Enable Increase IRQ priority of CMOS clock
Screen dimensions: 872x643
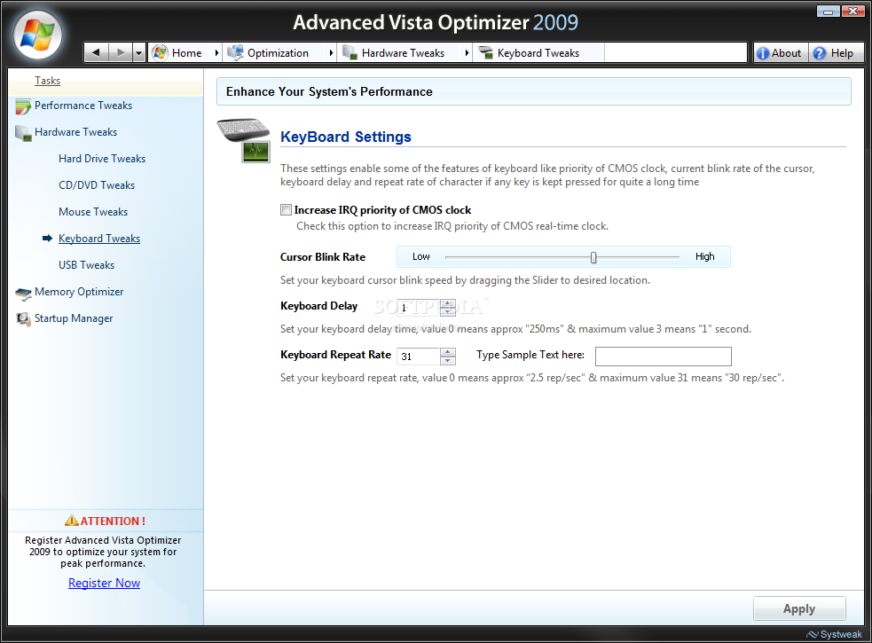(286, 209)
